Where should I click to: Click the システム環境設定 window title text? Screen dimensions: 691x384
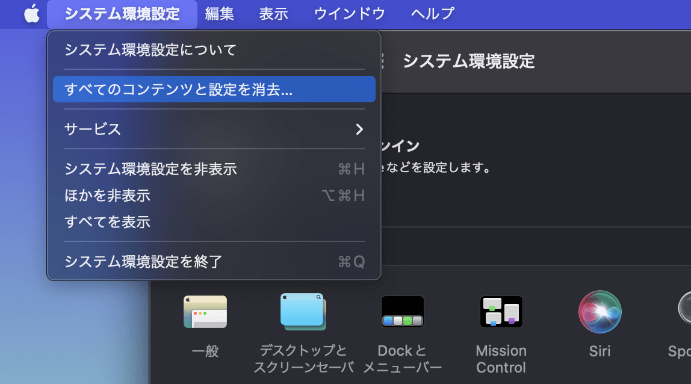[468, 61]
